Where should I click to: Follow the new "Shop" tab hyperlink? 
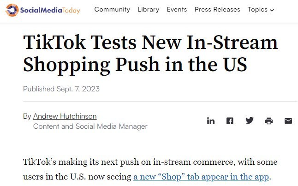[201, 177]
